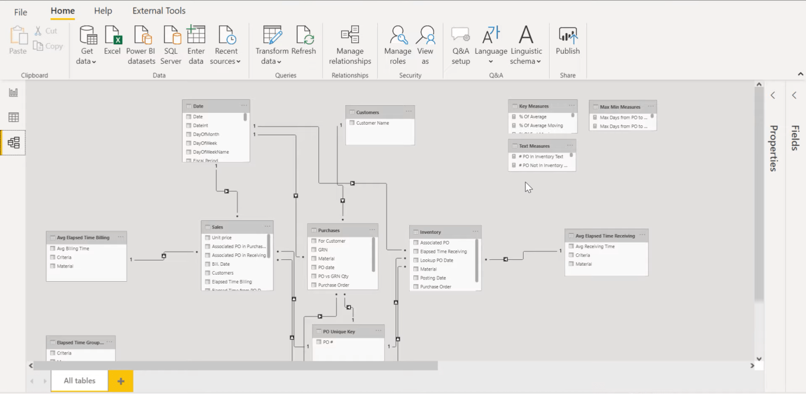Select the Model view icon

point(13,142)
